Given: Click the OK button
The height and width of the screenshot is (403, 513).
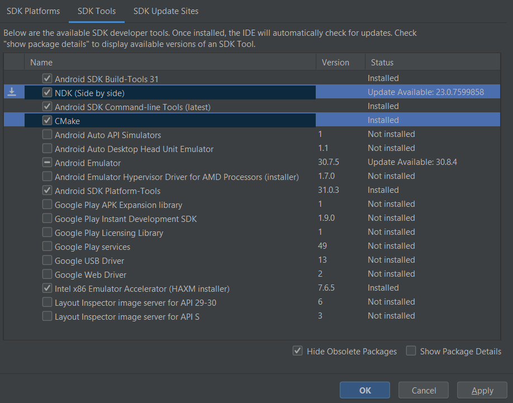Looking at the screenshot, I should click(364, 390).
